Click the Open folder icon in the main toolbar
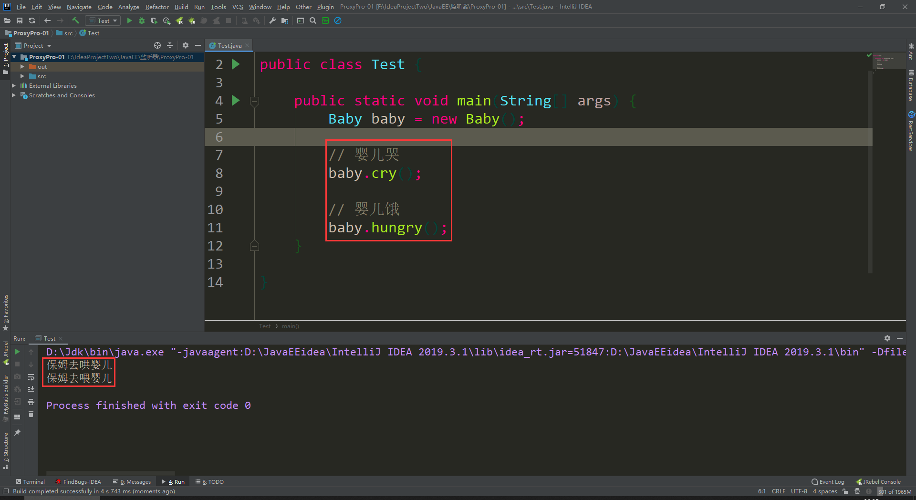The width and height of the screenshot is (916, 500). coord(7,21)
